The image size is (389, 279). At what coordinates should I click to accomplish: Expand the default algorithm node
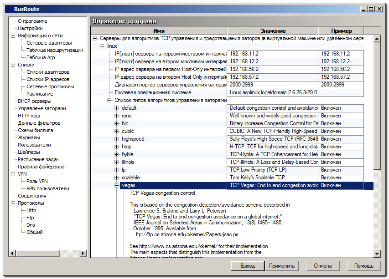pos(117,108)
